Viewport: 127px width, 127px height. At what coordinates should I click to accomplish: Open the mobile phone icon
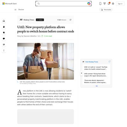(x=100, y=4)
